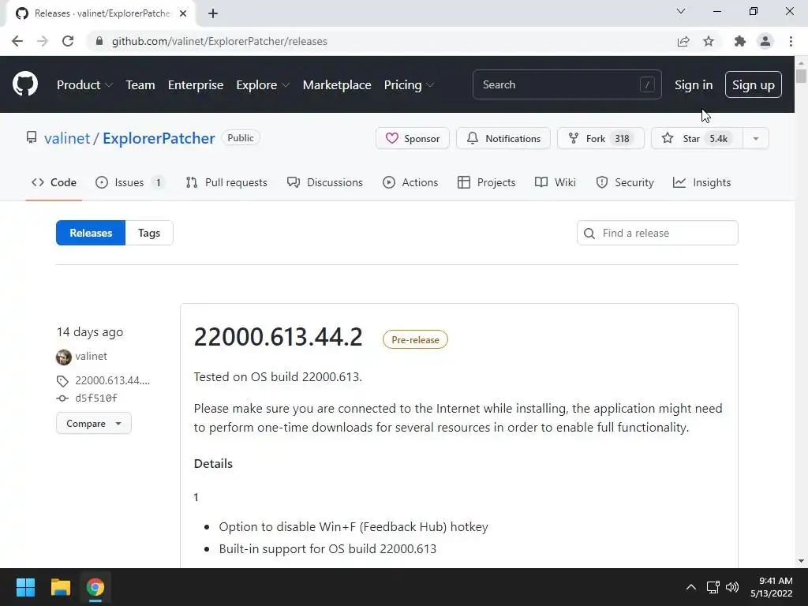Click the Find a release field
808x606 pixels.
click(x=657, y=233)
